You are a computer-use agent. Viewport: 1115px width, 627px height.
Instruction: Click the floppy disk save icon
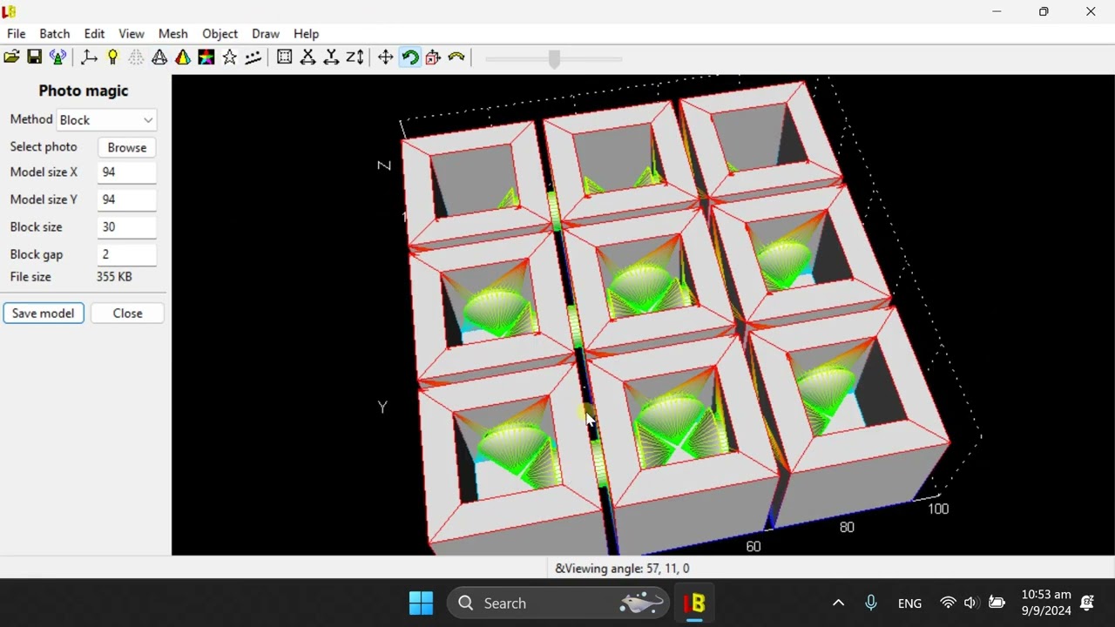tap(35, 57)
